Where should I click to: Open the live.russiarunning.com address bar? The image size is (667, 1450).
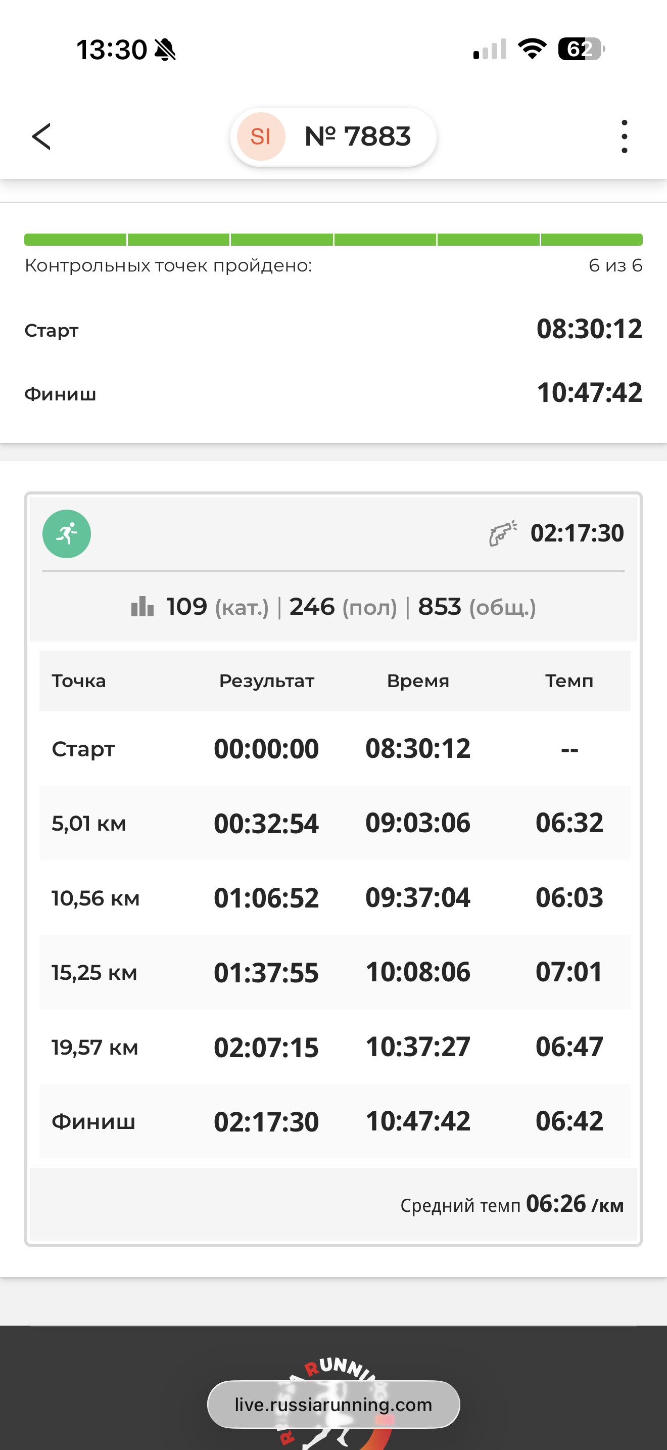pyautogui.click(x=333, y=1404)
